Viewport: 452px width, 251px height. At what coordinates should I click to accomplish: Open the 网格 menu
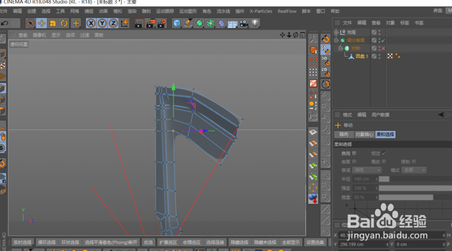(x=75, y=11)
